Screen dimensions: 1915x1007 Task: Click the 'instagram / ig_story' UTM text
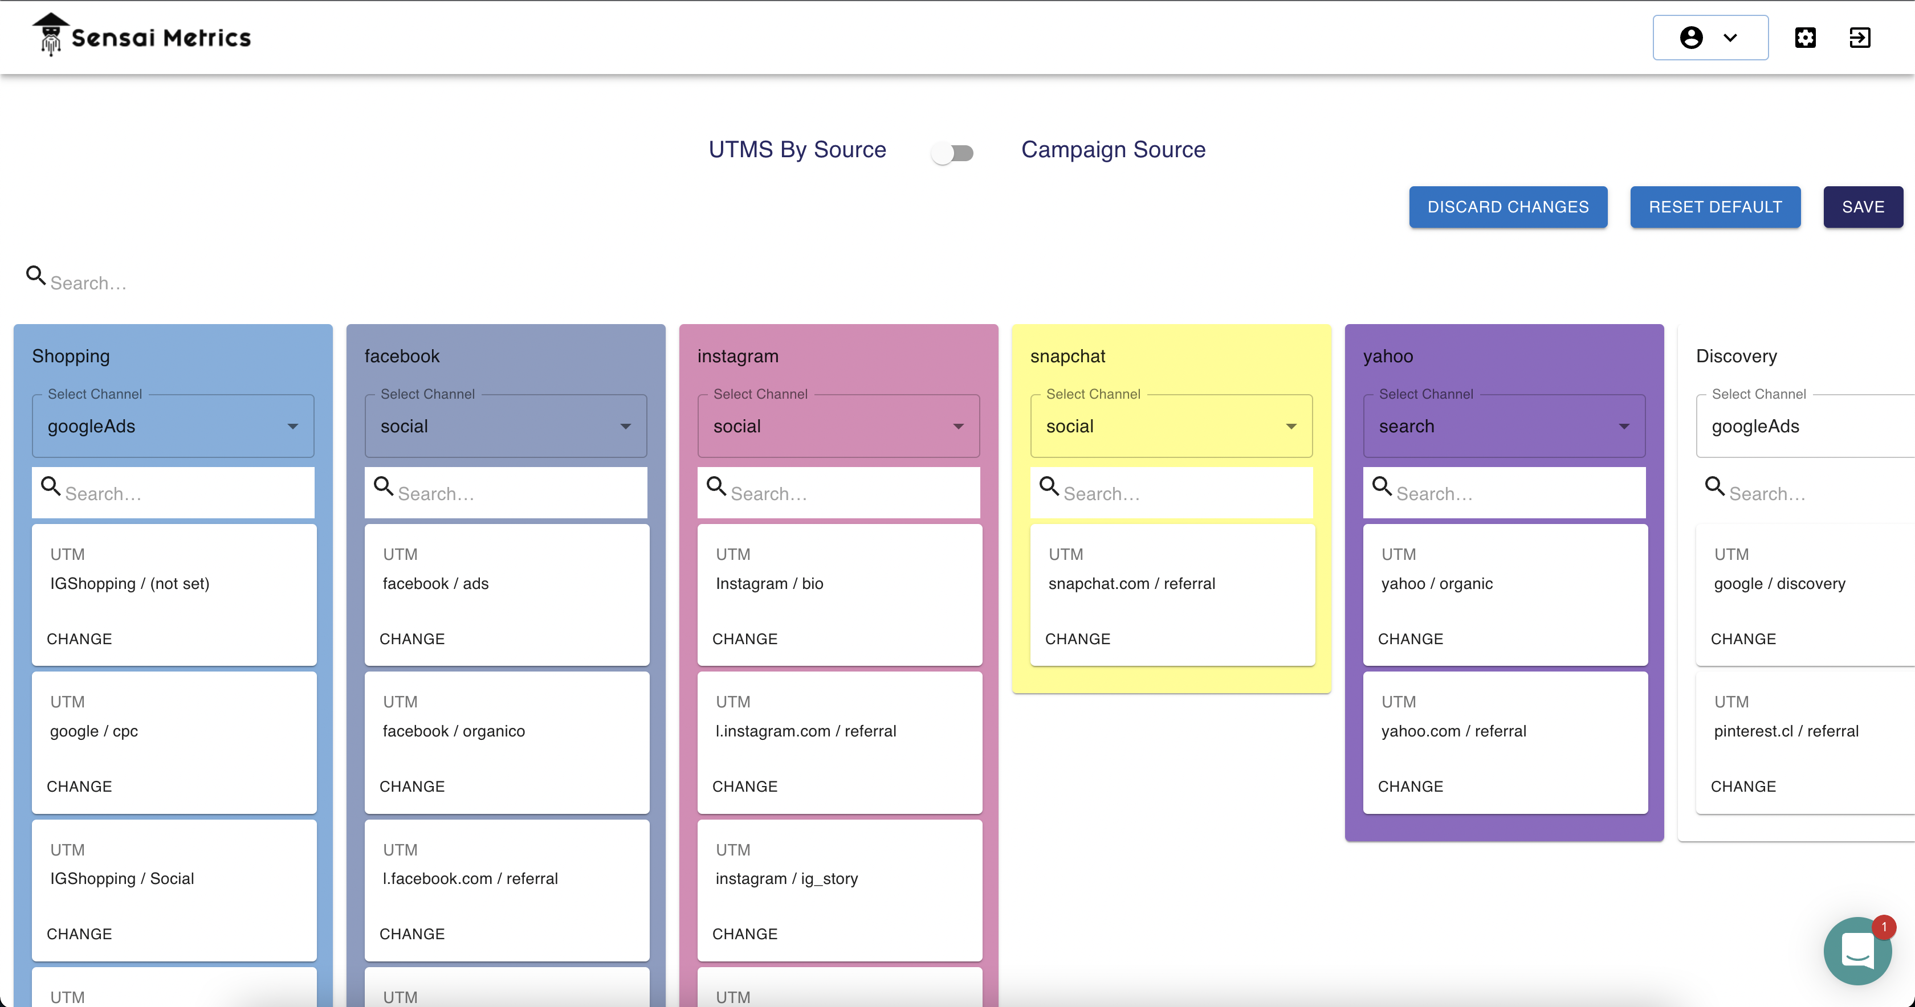pyautogui.click(x=787, y=878)
